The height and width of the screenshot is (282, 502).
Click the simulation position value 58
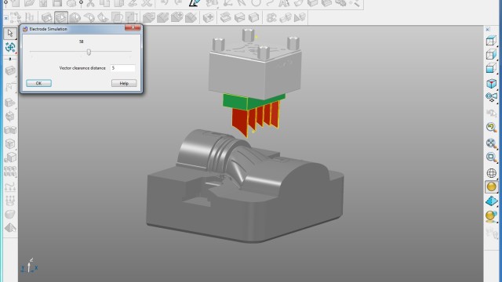tap(81, 42)
